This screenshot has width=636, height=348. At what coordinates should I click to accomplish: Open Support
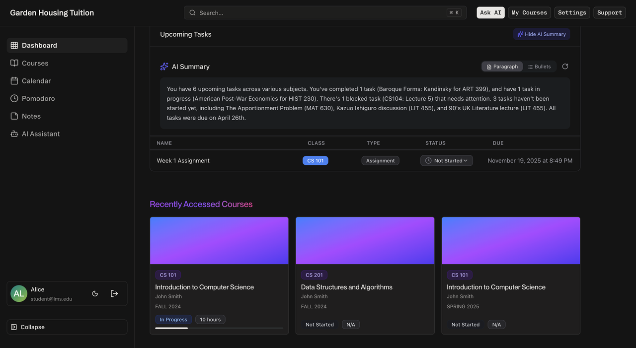click(610, 12)
